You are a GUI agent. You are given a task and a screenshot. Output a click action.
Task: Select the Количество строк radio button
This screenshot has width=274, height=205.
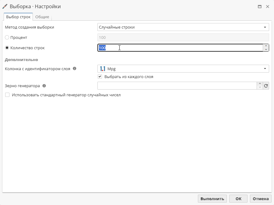7,48
